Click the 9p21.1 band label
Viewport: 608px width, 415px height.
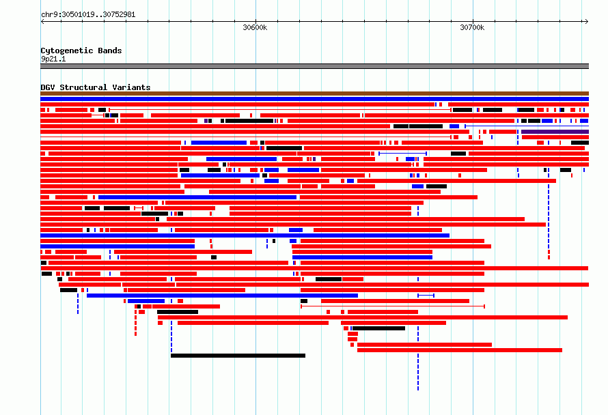[53, 59]
